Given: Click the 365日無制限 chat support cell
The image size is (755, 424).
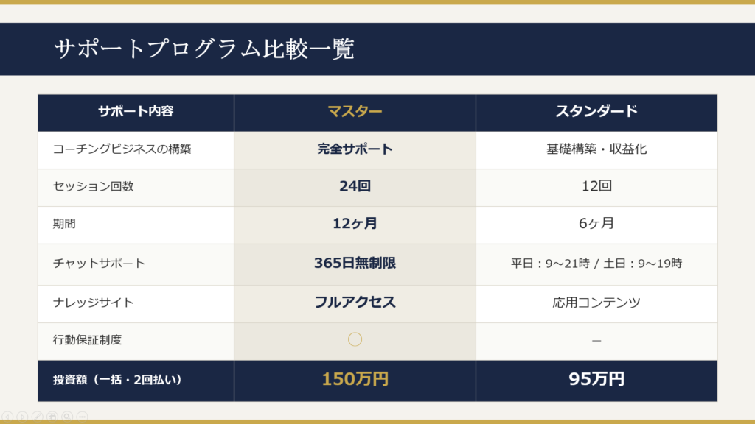Looking at the screenshot, I should [x=355, y=263].
